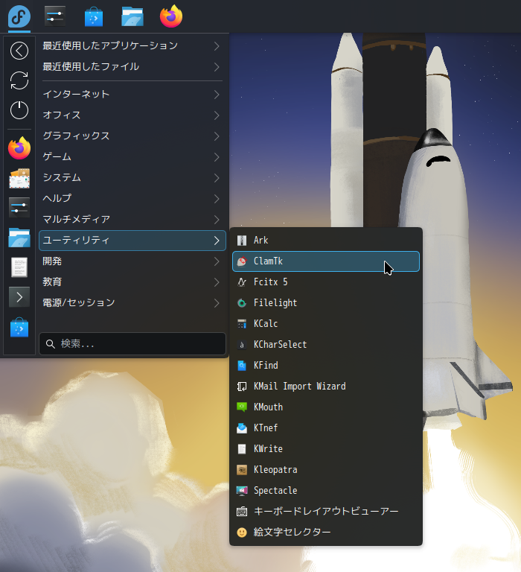Click the ClamTk antivirus icon
The height and width of the screenshot is (572, 521).
[x=242, y=261]
